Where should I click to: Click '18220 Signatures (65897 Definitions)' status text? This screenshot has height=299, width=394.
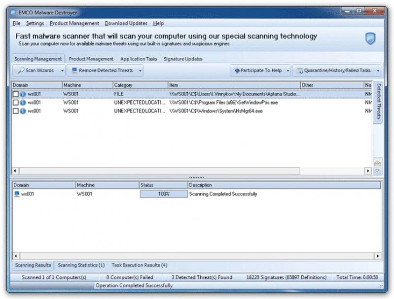[x=286, y=277]
